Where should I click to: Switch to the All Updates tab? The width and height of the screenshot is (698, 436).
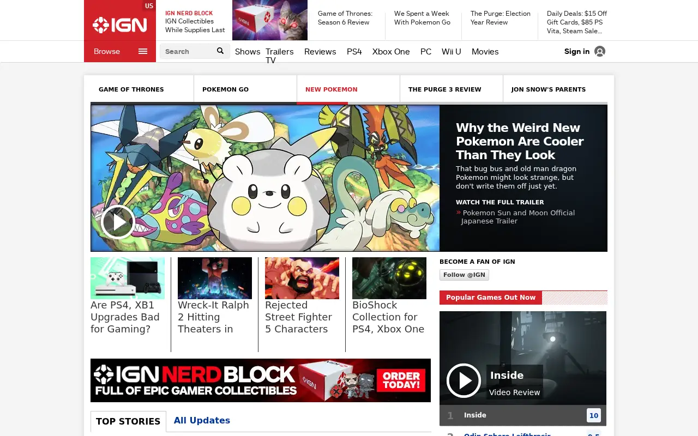[202, 420]
